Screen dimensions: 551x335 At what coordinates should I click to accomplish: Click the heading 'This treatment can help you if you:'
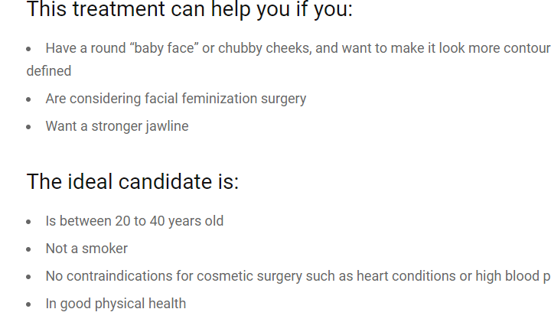[190, 9]
